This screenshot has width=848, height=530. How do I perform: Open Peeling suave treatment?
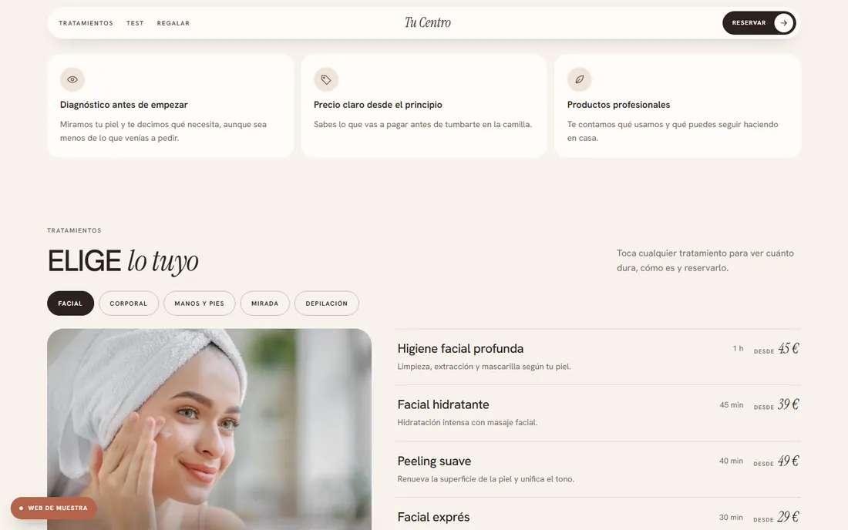[597, 469]
